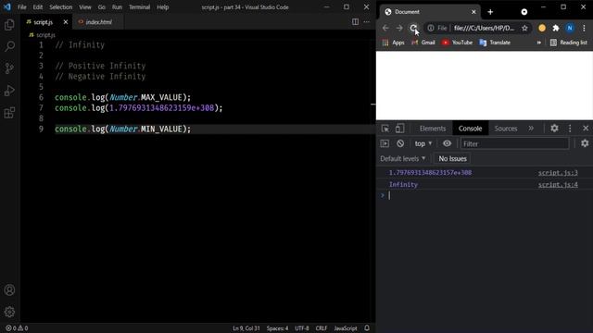This screenshot has width=593, height=333.
Task: Open the Chrome profile avatar N
Action: point(570,28)
